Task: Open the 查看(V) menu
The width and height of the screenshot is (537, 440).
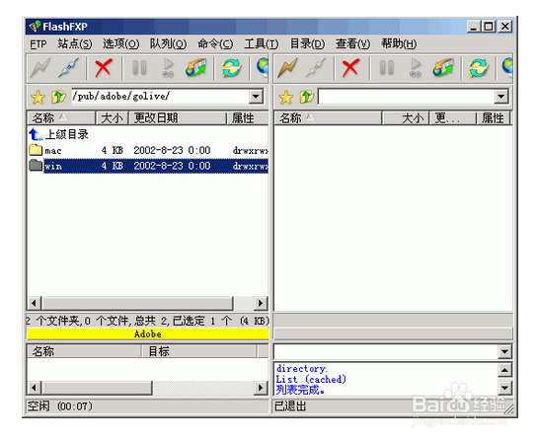Action: coord(352,43)
